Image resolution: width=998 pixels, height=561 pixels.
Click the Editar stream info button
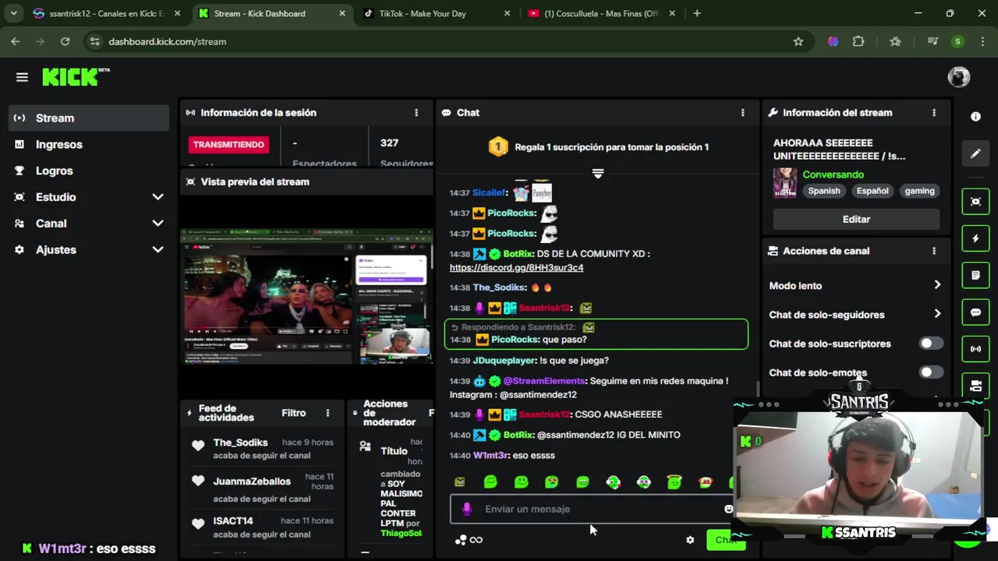(856, 219)
